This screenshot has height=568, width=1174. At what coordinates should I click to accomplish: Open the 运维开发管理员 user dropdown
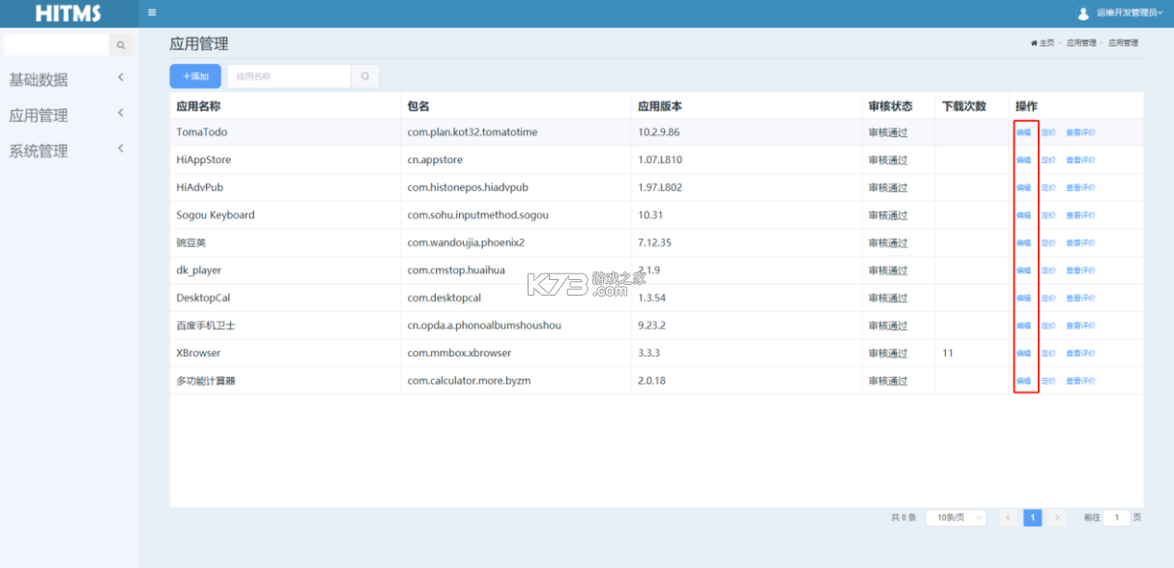[x=1130, y=14]
